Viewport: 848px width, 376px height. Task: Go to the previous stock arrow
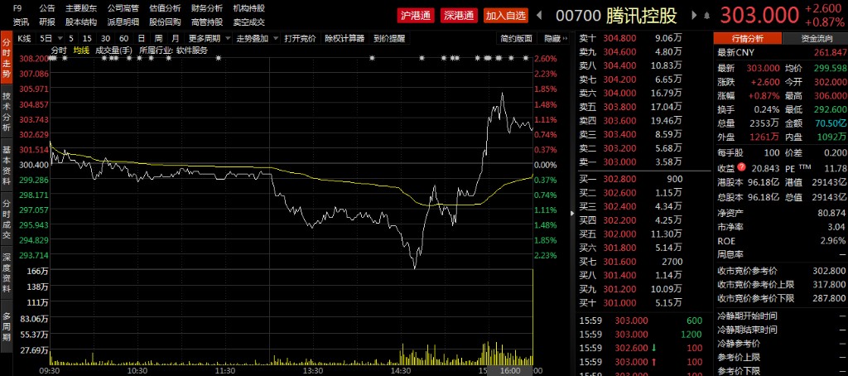pos(538,16)
